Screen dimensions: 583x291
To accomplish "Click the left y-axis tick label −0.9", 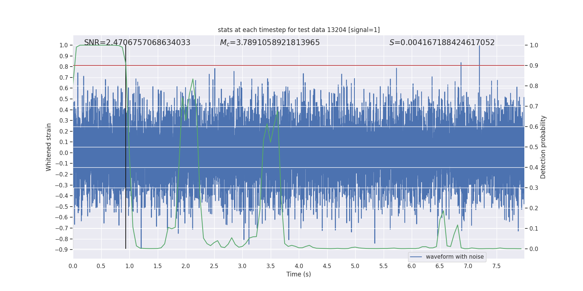I will (x=62, y=250).
